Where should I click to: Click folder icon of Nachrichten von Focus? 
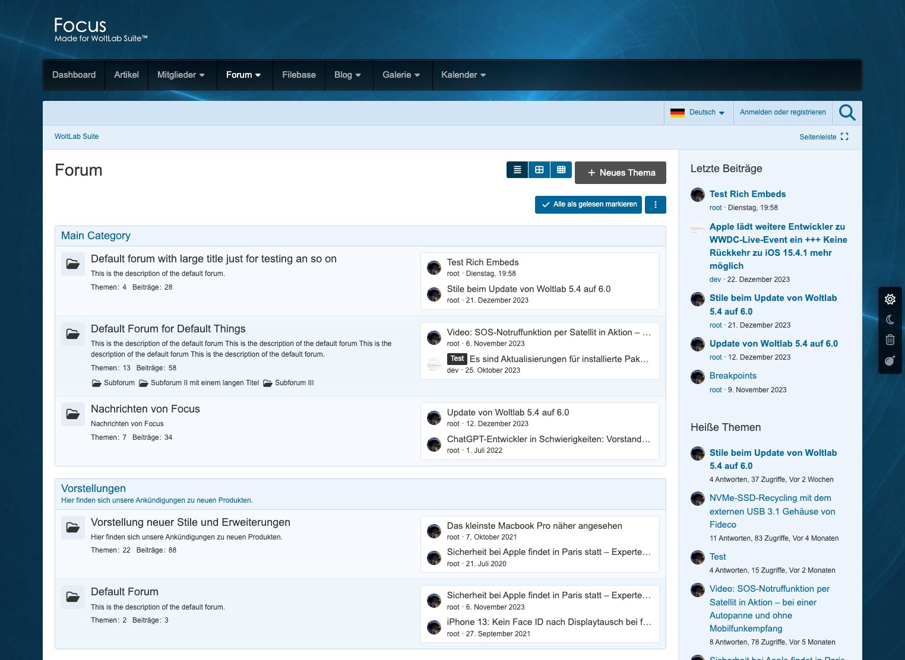(x=73, y=414)
